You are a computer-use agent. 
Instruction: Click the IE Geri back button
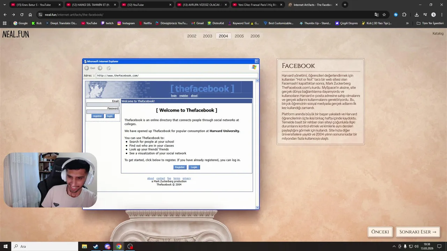click(90, 68)
